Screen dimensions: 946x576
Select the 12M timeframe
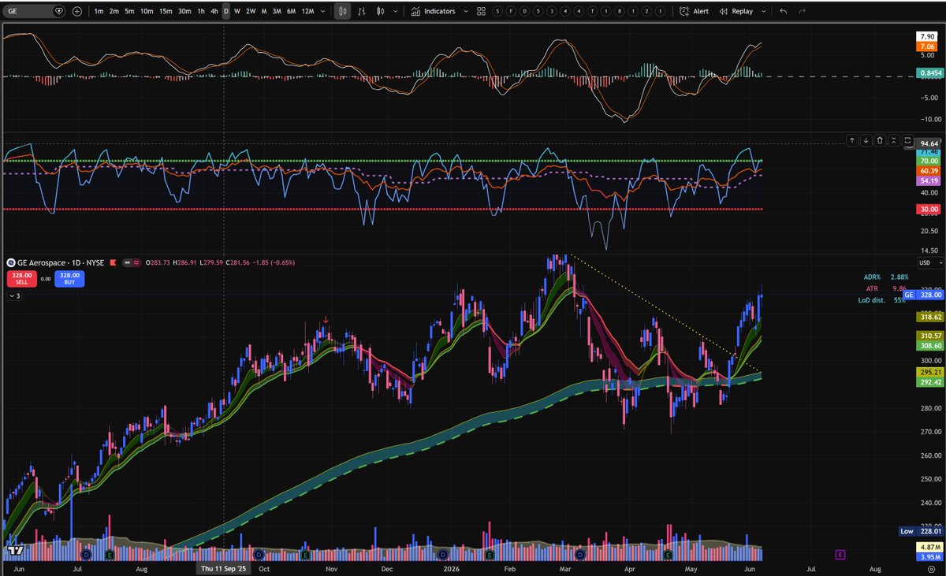tap(307, 12)
